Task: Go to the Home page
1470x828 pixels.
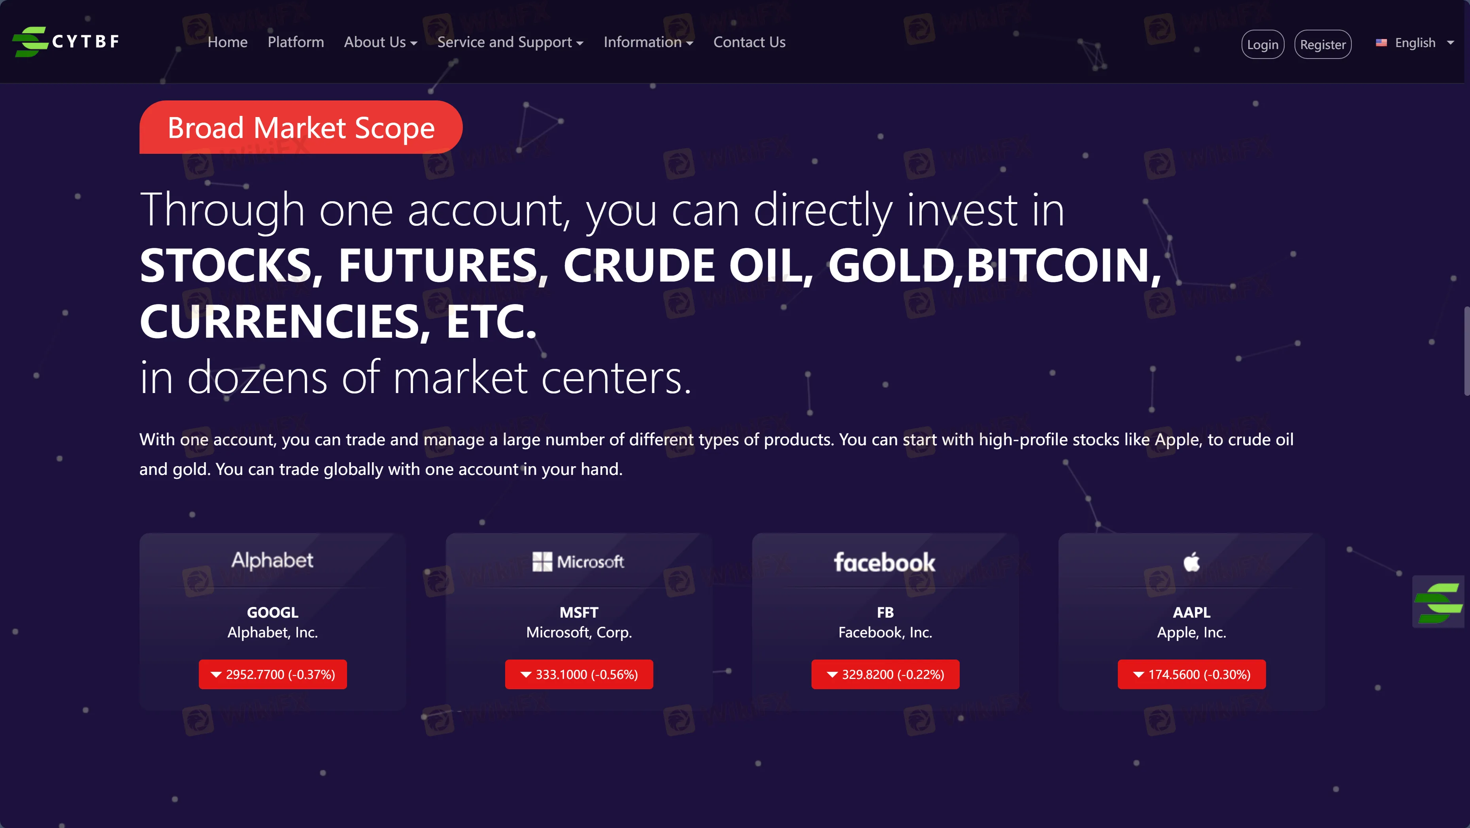Action: [x=227, y=42]
